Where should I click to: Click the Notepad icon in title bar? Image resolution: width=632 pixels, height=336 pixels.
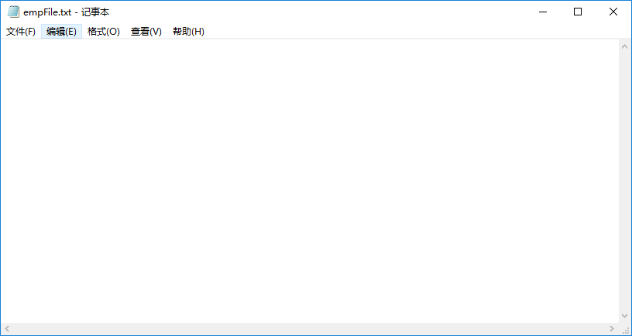pyautogui.click(x=13, y=12)
